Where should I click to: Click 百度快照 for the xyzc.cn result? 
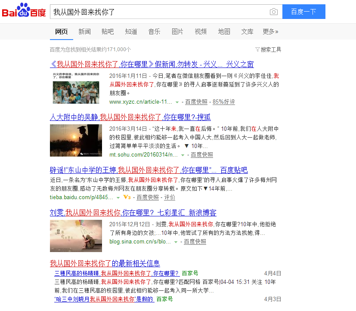point(196,102)
